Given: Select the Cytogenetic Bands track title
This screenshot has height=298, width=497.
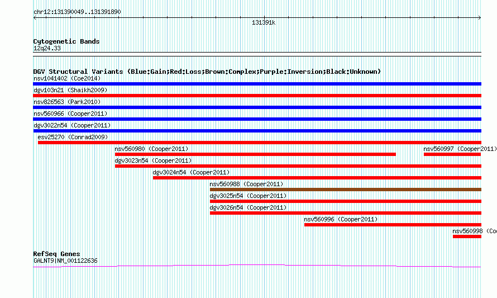Looking at the screenshot, I should tap(66, 41).
